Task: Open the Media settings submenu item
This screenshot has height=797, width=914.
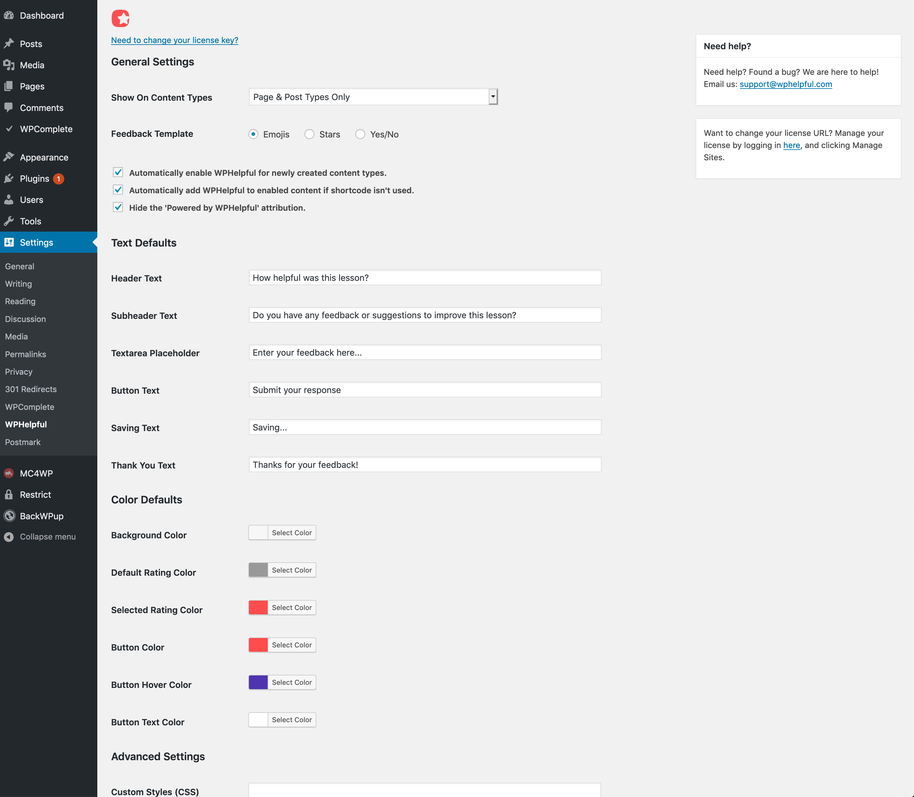Action: click(17, 337)
